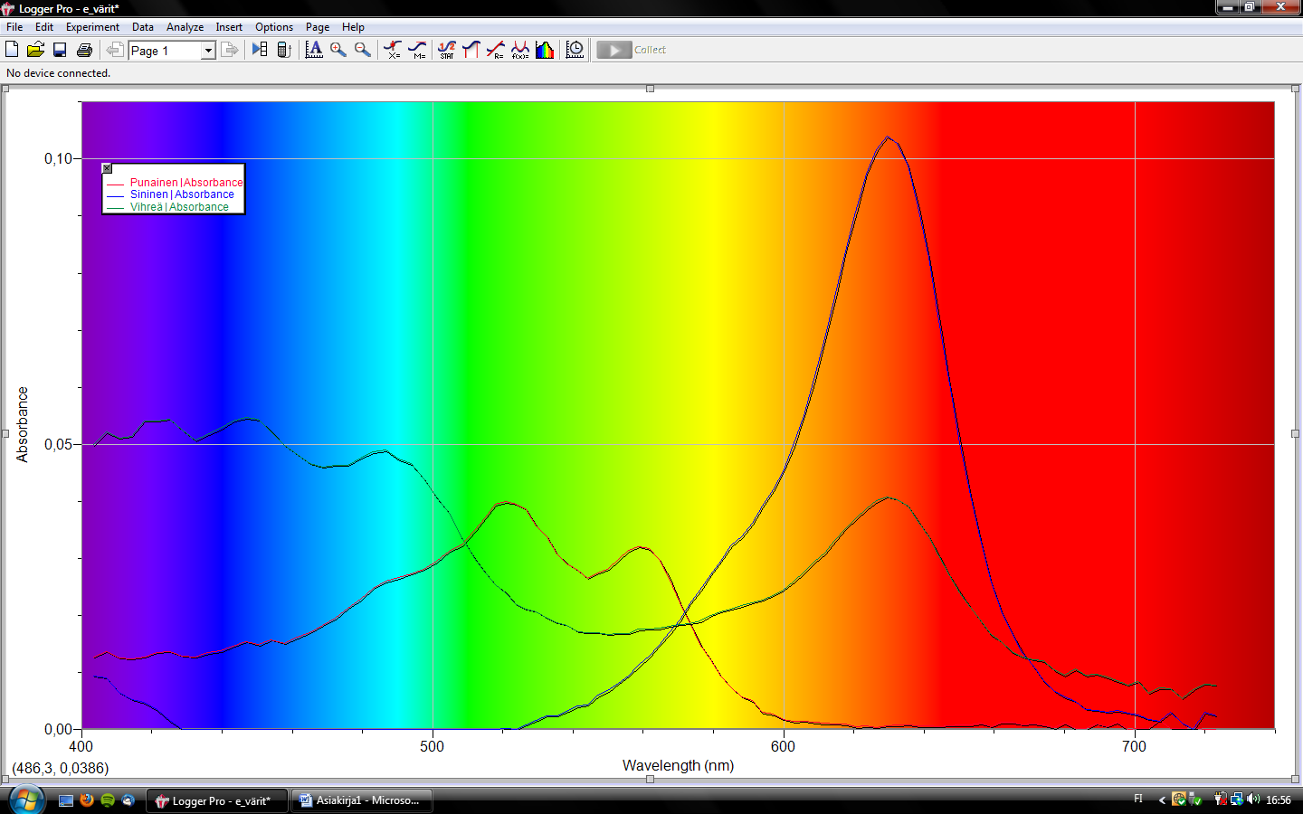Click the 700 x-axis tick label
The width and height of the screenshot is (1303, 814).
click(x=1134, y=746)
